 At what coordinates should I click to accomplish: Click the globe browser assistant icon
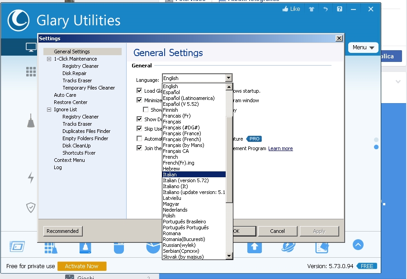coord(289,247)
